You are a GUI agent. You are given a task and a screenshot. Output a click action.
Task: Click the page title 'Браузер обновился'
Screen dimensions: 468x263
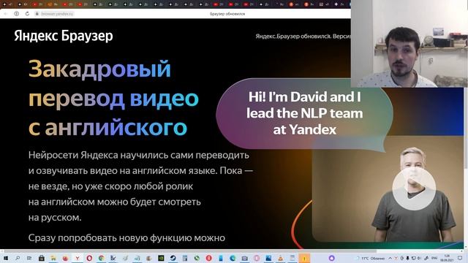tap(227, 14)
